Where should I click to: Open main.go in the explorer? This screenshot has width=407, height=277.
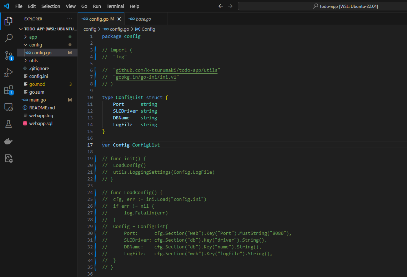click(37, 100)
